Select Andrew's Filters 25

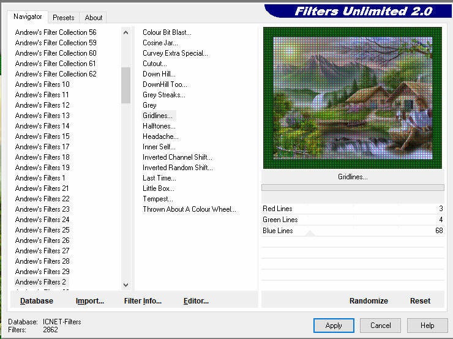coord(42,230)
